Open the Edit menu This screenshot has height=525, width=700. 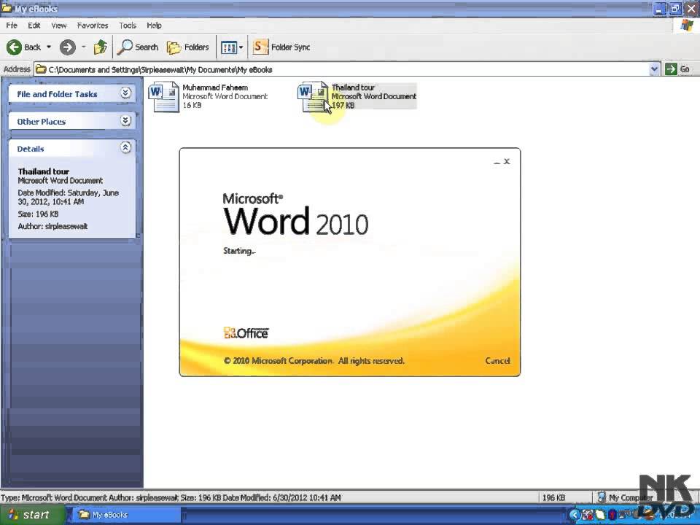click(34, 26)
